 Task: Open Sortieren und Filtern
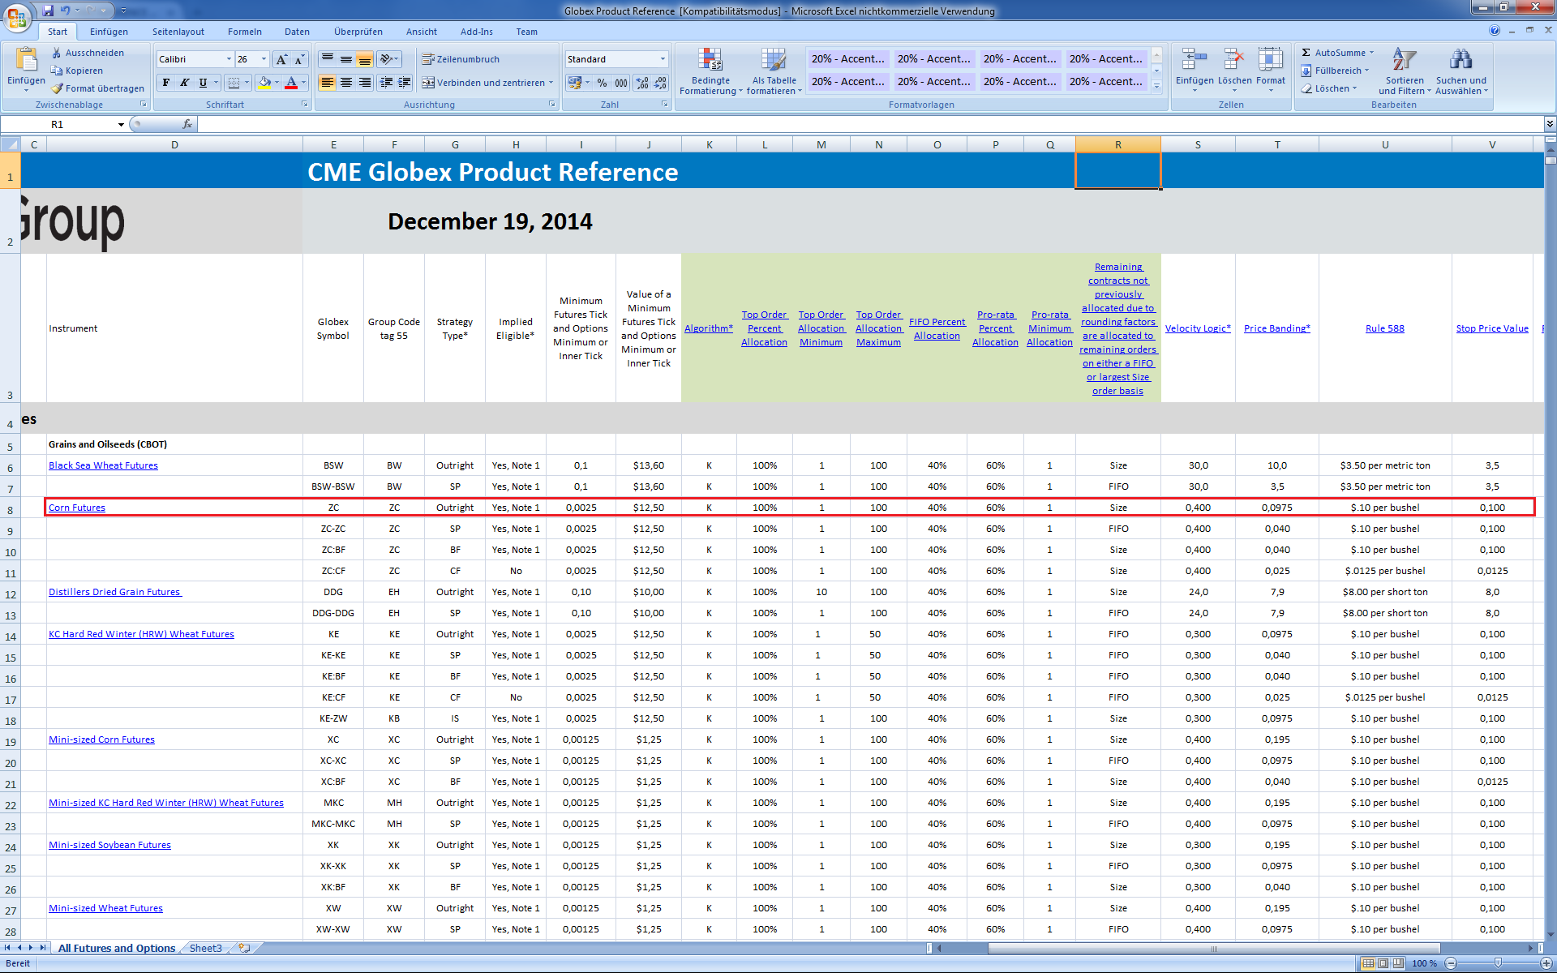coord(1405,71)
